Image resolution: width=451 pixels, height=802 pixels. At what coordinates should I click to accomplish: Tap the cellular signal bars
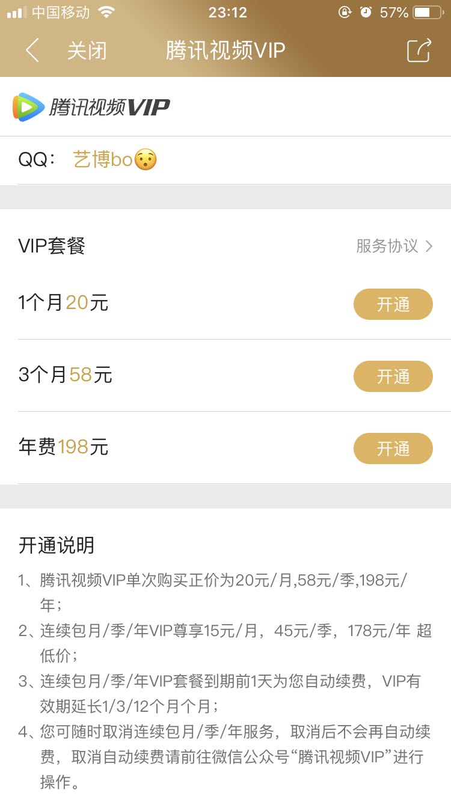pyautogui.click(x=16, y=12)
